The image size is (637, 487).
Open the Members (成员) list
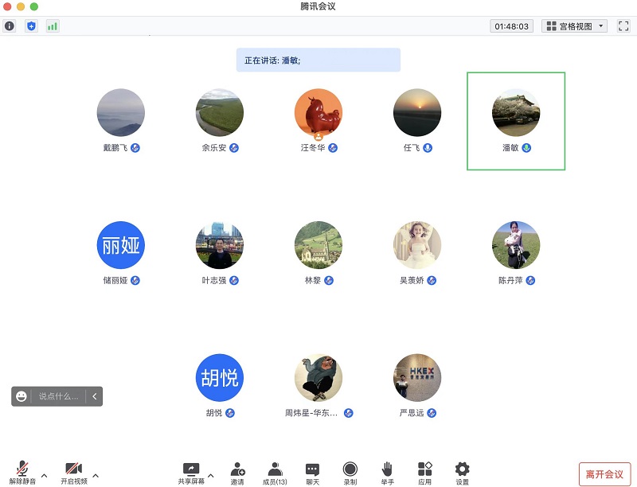(x=275, y=472)
